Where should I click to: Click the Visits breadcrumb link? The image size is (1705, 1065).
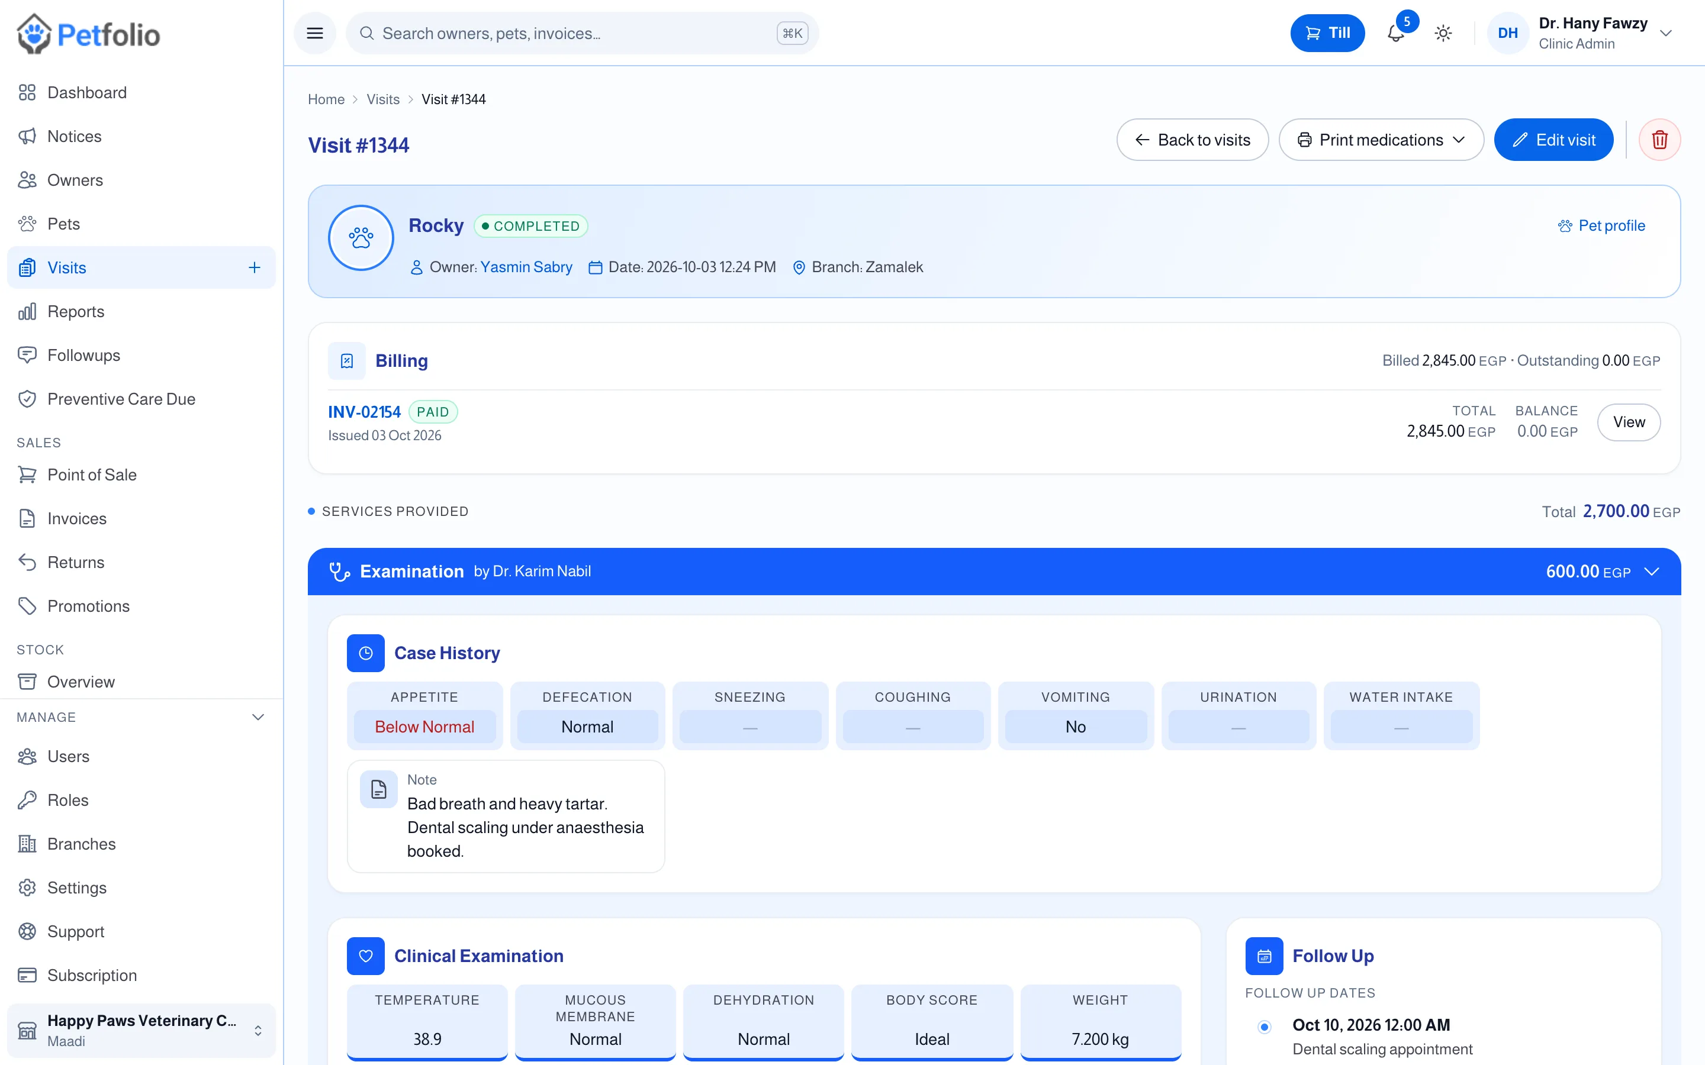(382, 99)
